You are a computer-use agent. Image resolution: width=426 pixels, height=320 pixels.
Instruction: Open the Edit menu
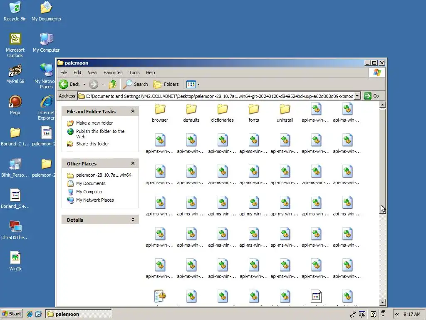tap(77, 72)
